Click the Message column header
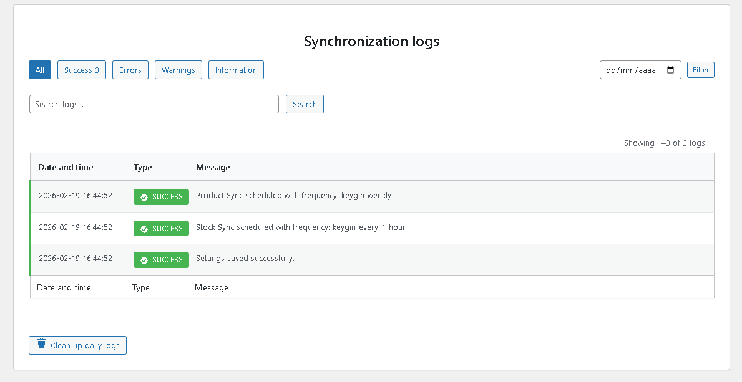This screenshot has height=382, width=742. coord(213,167)
